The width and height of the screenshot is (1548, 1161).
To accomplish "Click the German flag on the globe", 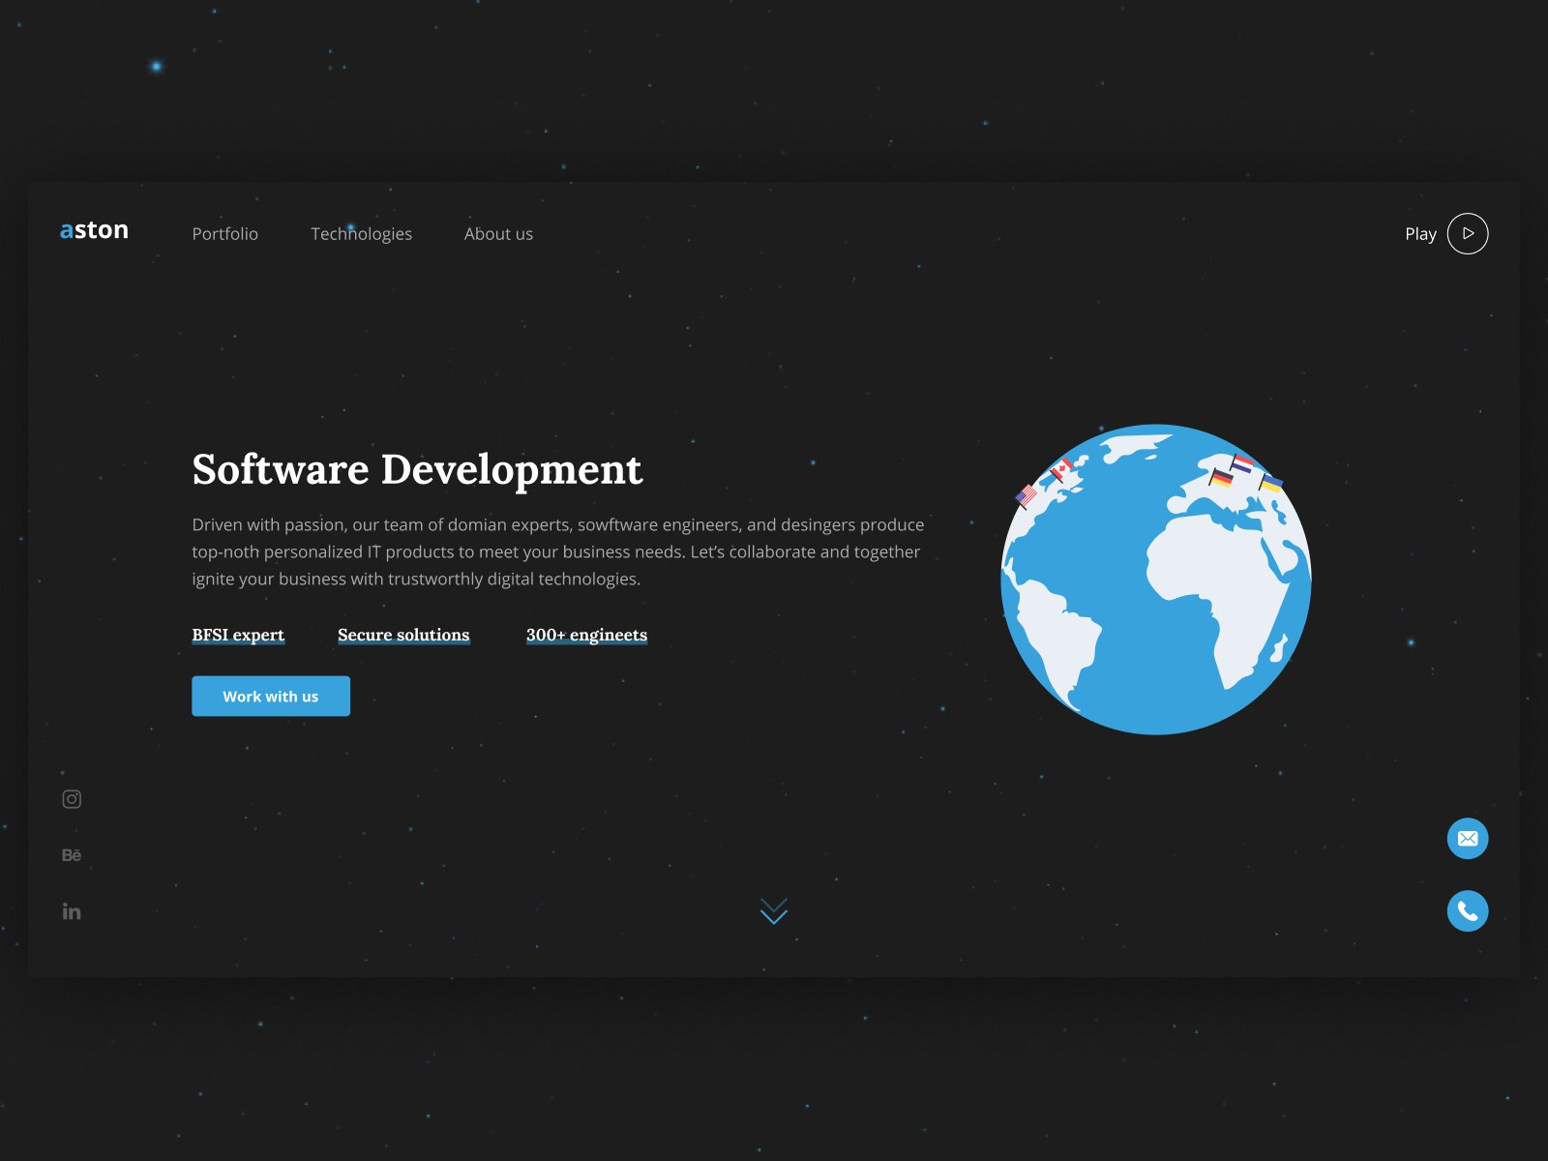I will pyautogui.click(x=1221, y=477).
